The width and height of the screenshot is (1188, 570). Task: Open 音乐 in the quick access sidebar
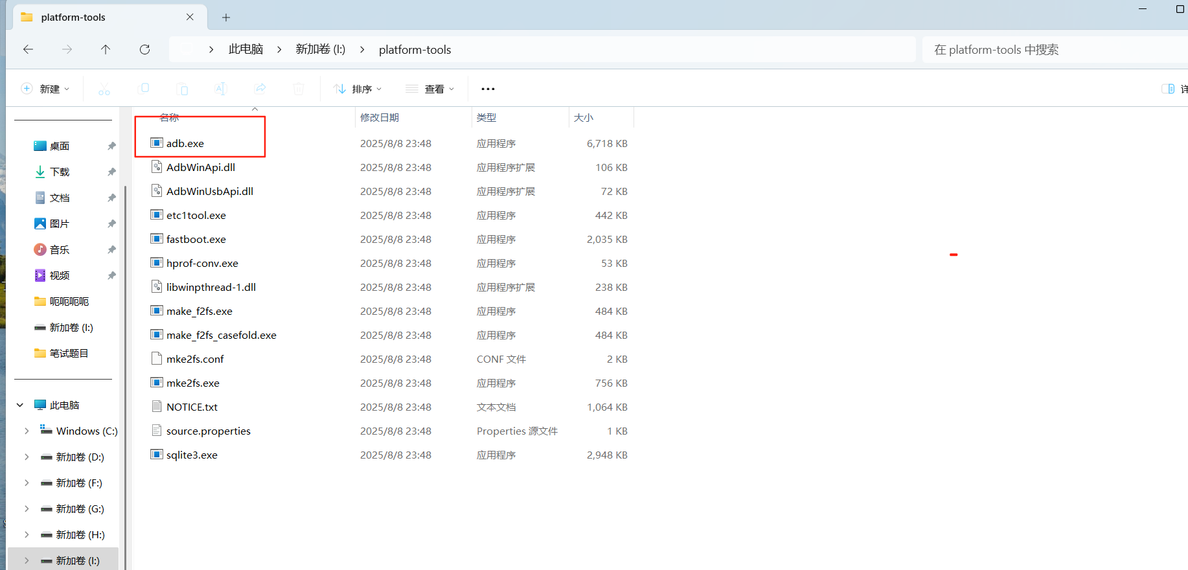[59, 249]
